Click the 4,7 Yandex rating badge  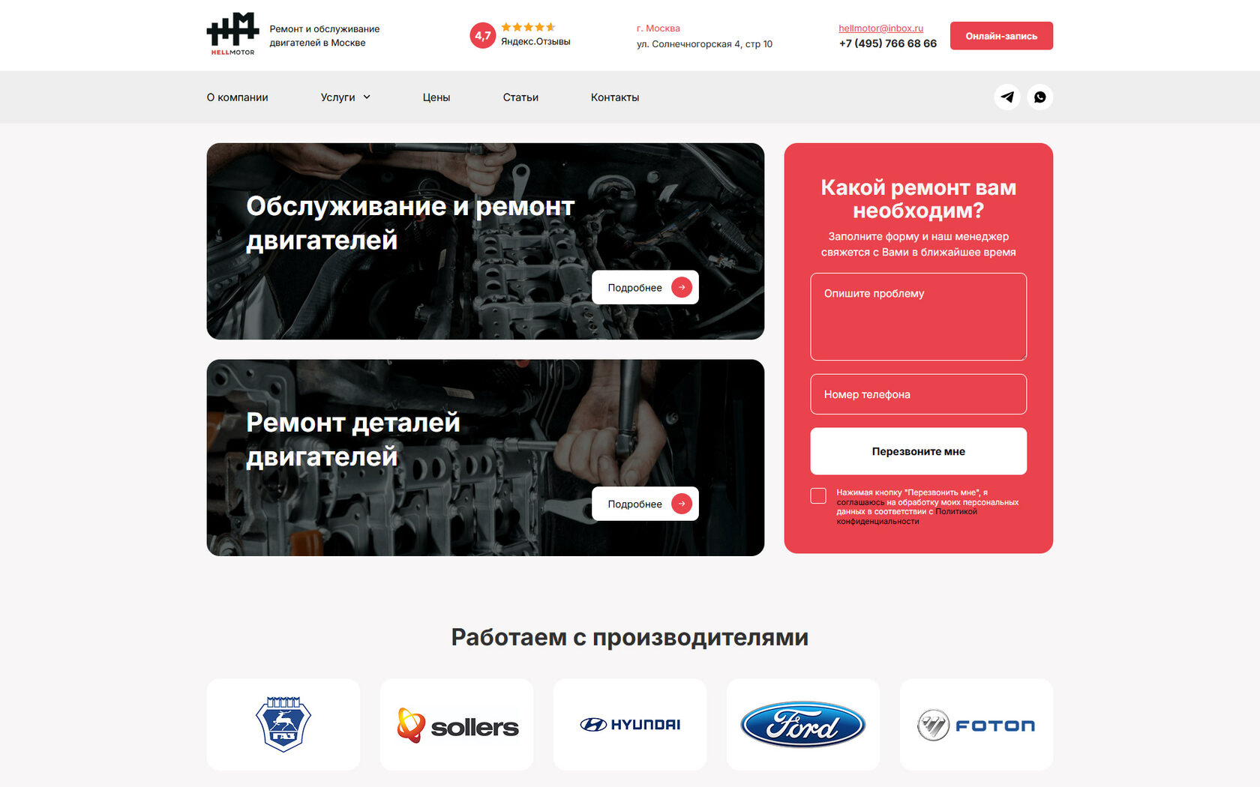(x=482, y=35)
